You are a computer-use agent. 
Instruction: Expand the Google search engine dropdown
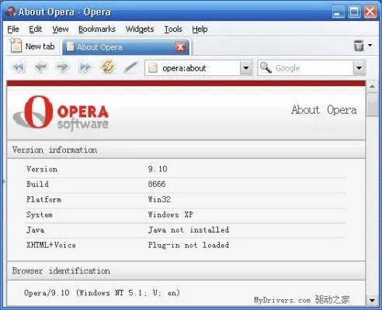coord(359,68)
